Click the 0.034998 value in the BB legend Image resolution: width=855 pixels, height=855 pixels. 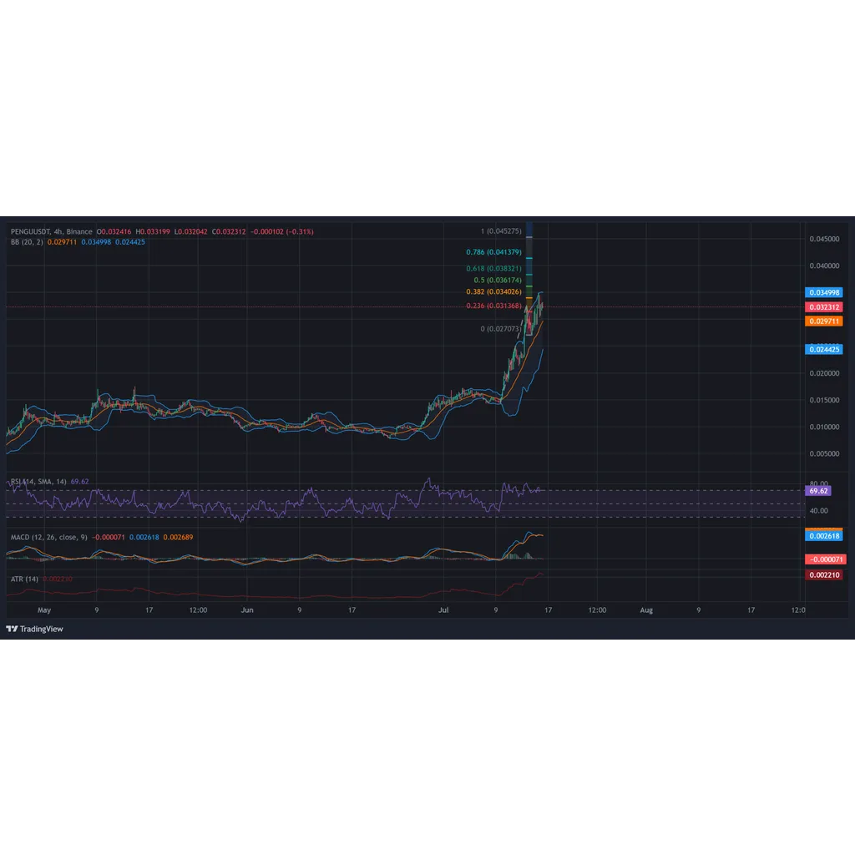96,242
